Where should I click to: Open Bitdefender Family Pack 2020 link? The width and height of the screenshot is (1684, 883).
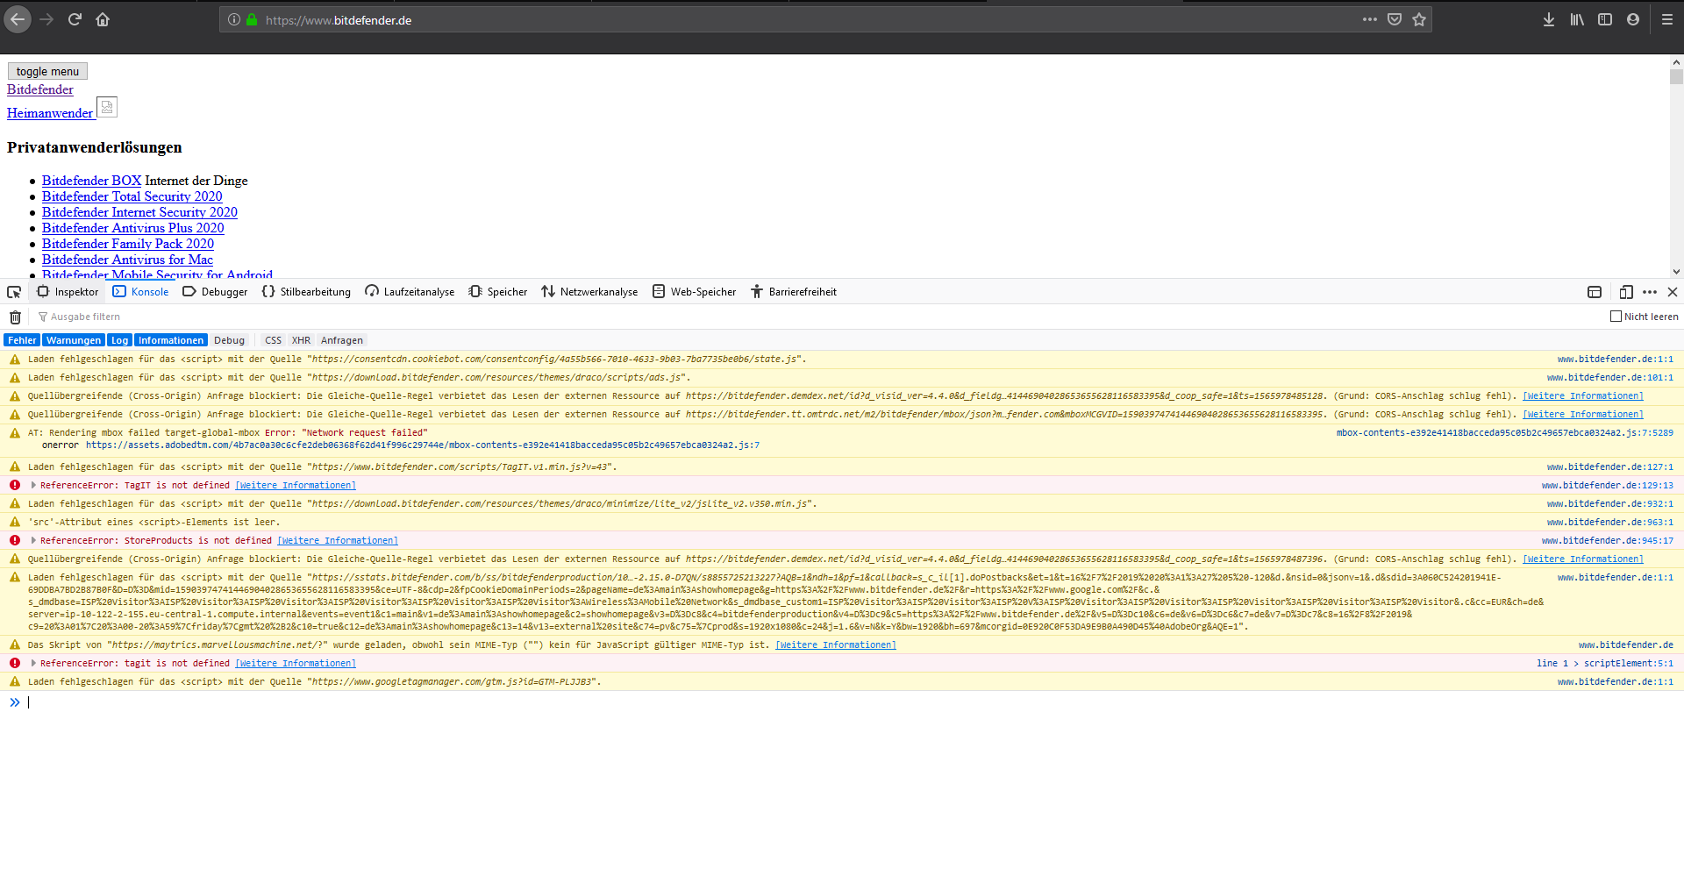pyautogui.click(x=128, y=244)
